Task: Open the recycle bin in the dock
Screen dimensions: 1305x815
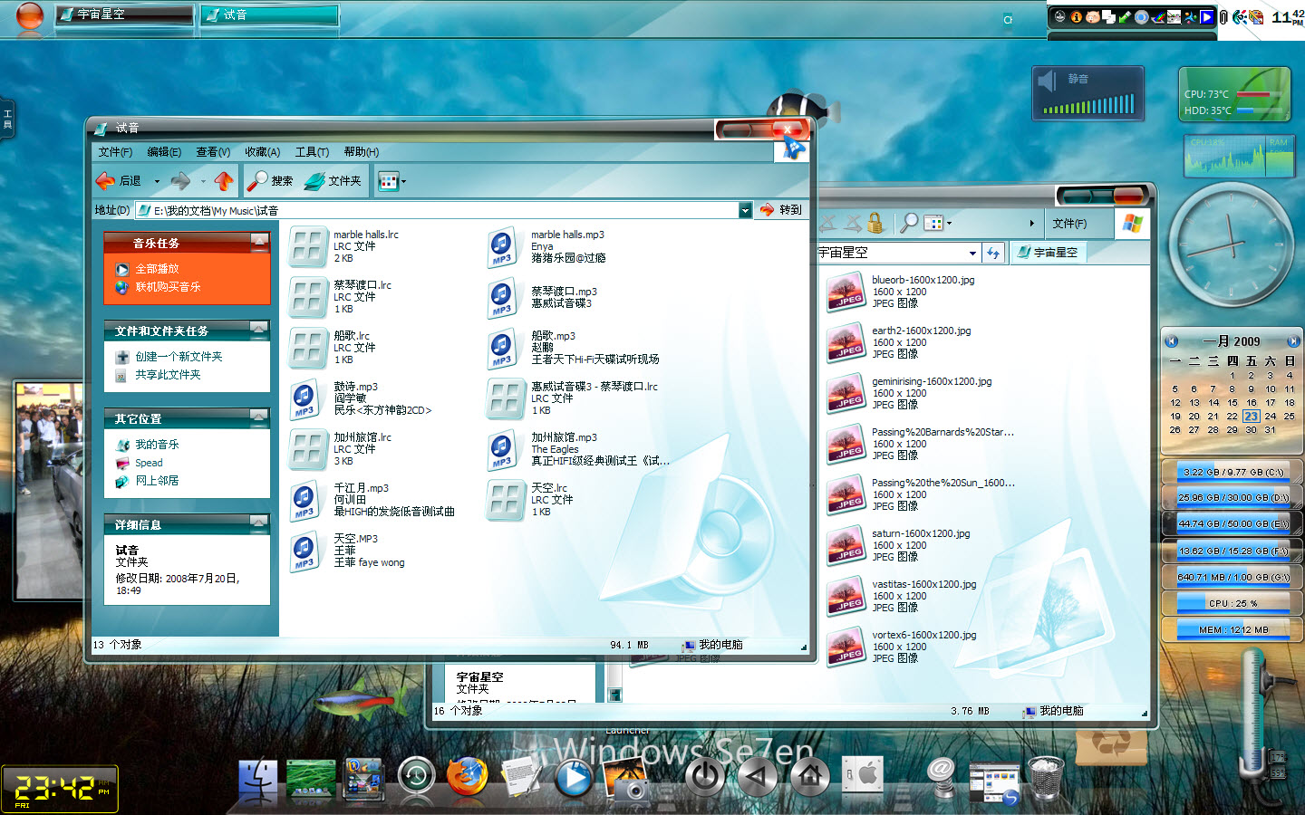Action: (x=1045, y=777)
